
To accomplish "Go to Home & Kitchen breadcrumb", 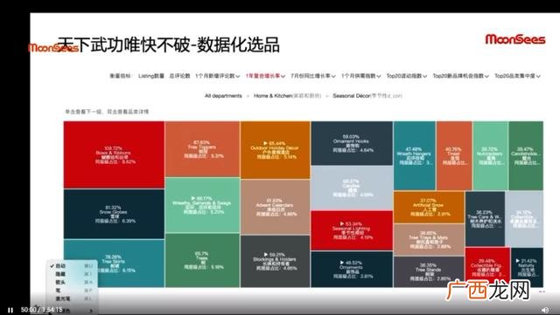I will [288, 96].
